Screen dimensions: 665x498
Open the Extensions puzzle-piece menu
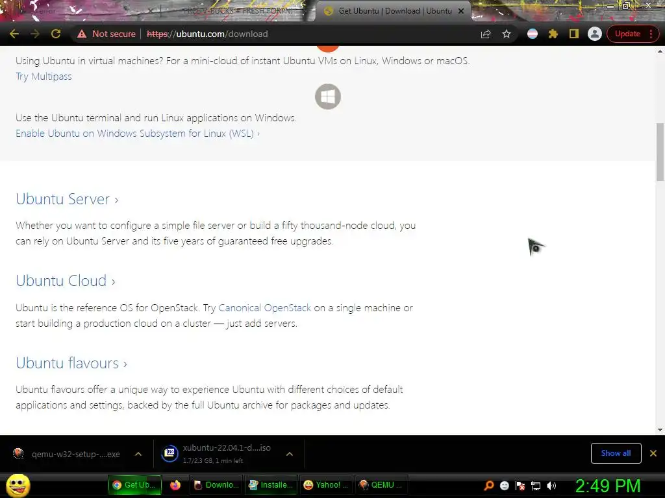coord(553,34)
